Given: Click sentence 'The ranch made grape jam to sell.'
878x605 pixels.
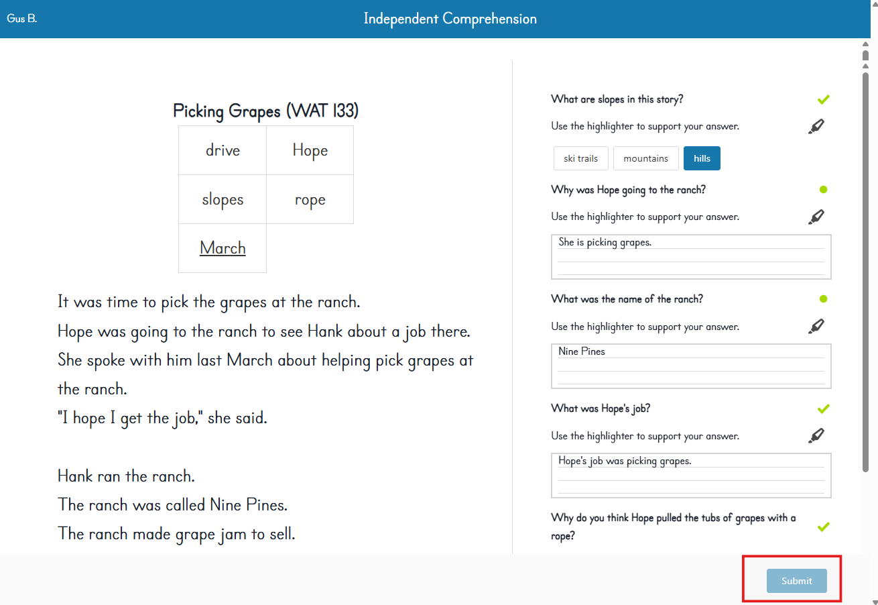Looking at the screenshot, I should [x=176, y=534].
